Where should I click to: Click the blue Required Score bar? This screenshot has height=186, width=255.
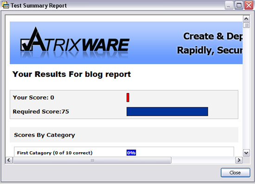point(167,112)
